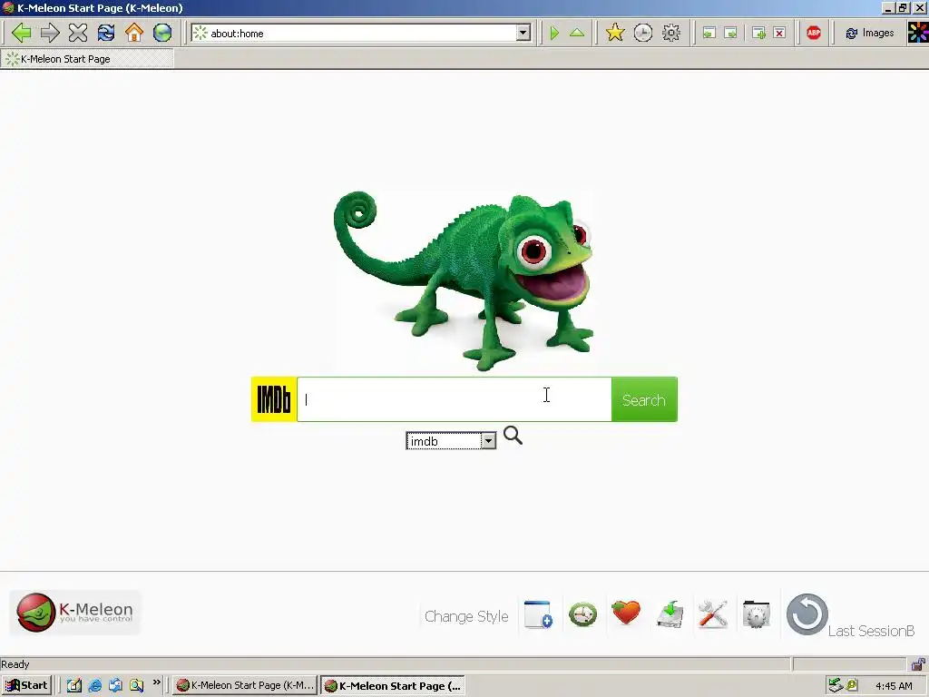Stop loading with the X toolbar icon
Image resolution: width=929 pixels, height=697 pixels.
pos(78,33)
